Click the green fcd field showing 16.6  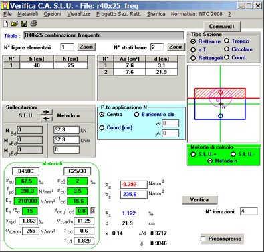pyautogui.click(x=78, y=201)
